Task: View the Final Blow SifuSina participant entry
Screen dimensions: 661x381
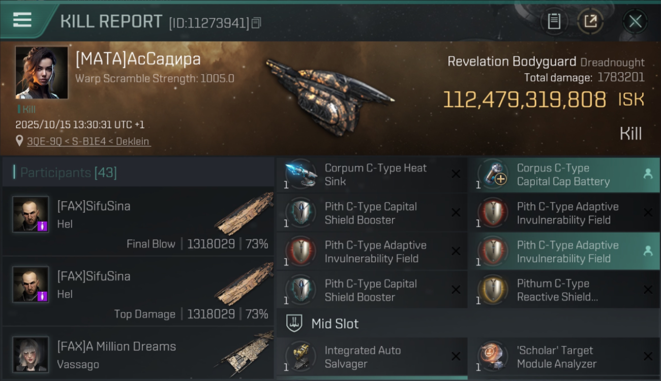Action: click(x=138, y=221)
